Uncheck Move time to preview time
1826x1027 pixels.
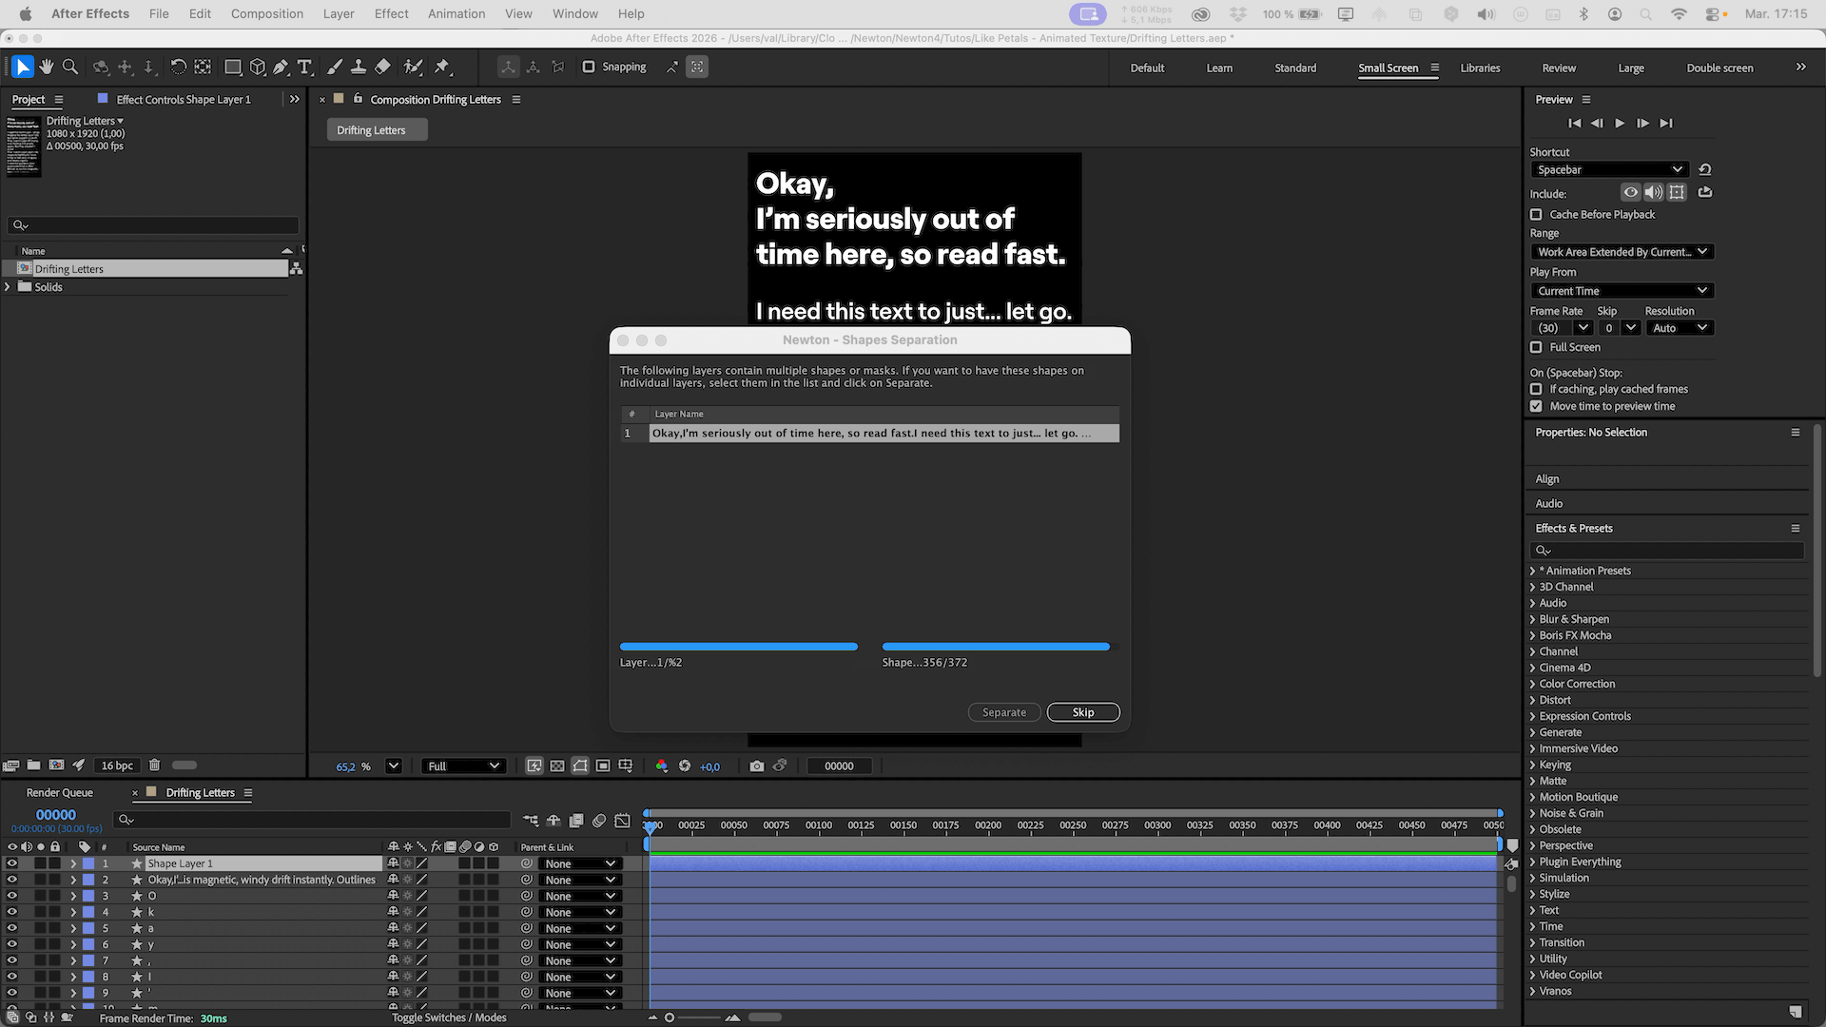(x=1536, y=406)
